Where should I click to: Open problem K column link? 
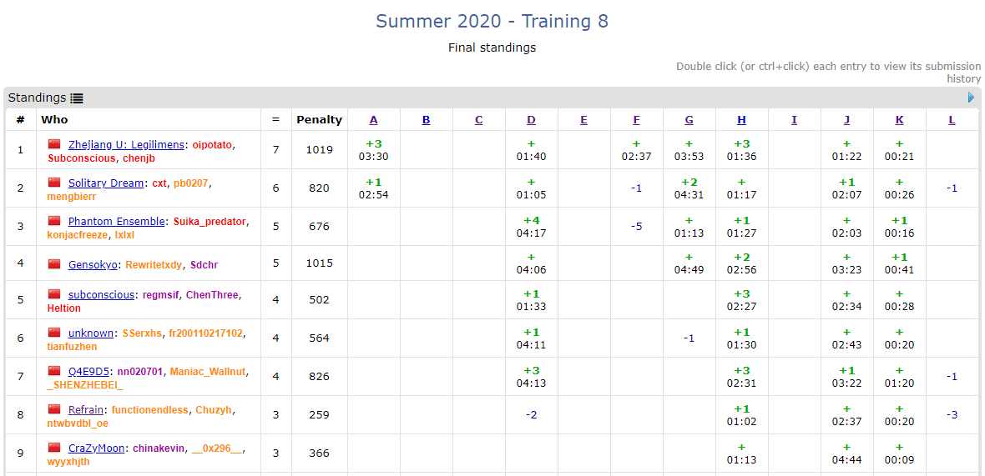(899, 120)
